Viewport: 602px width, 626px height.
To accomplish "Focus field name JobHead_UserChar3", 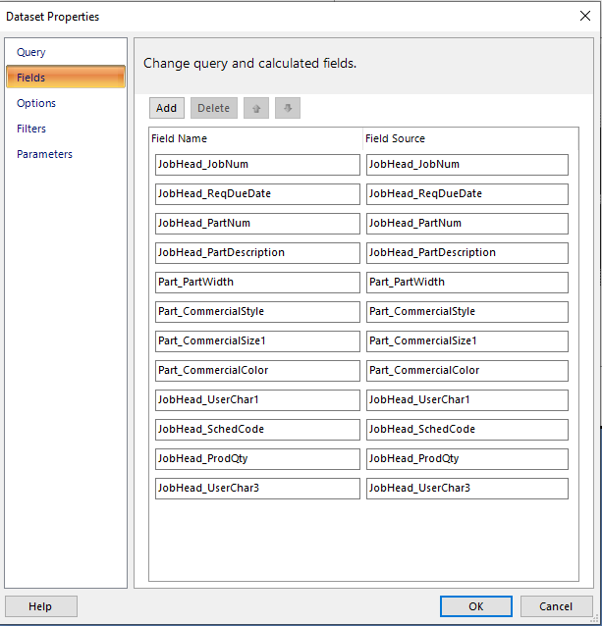I will tap(257, 489).
